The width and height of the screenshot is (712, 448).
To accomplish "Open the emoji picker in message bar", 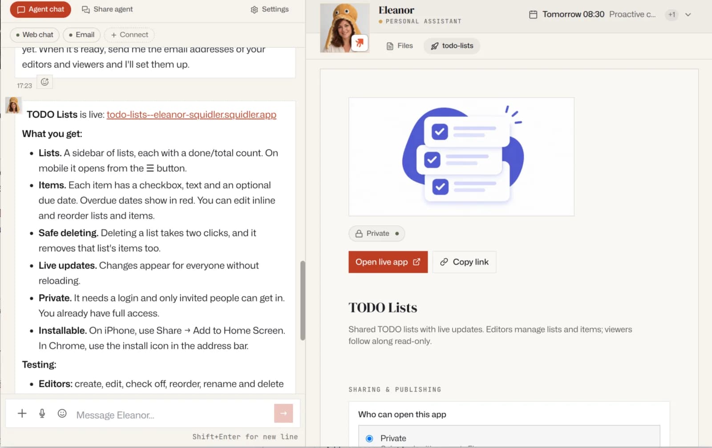I will [62, 413].
